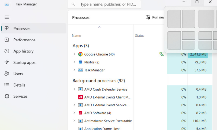Click the sort arrow above Name column
Image resolution: width=217 pixels, height=130 pixels.
coord(99,27)
